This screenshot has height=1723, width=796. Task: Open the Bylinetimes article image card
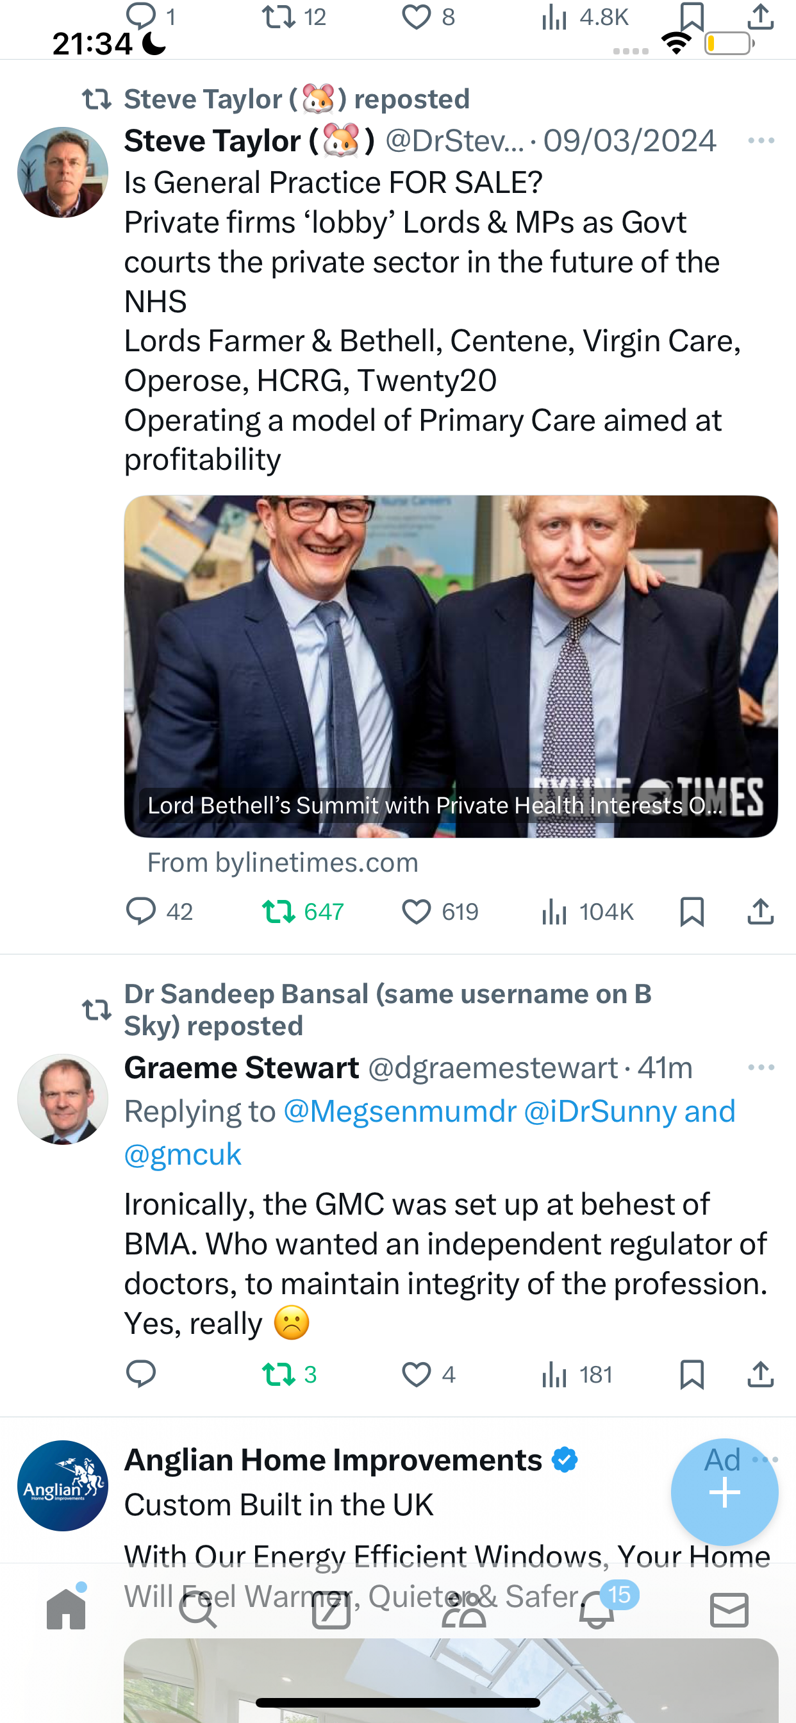point(451,666)
